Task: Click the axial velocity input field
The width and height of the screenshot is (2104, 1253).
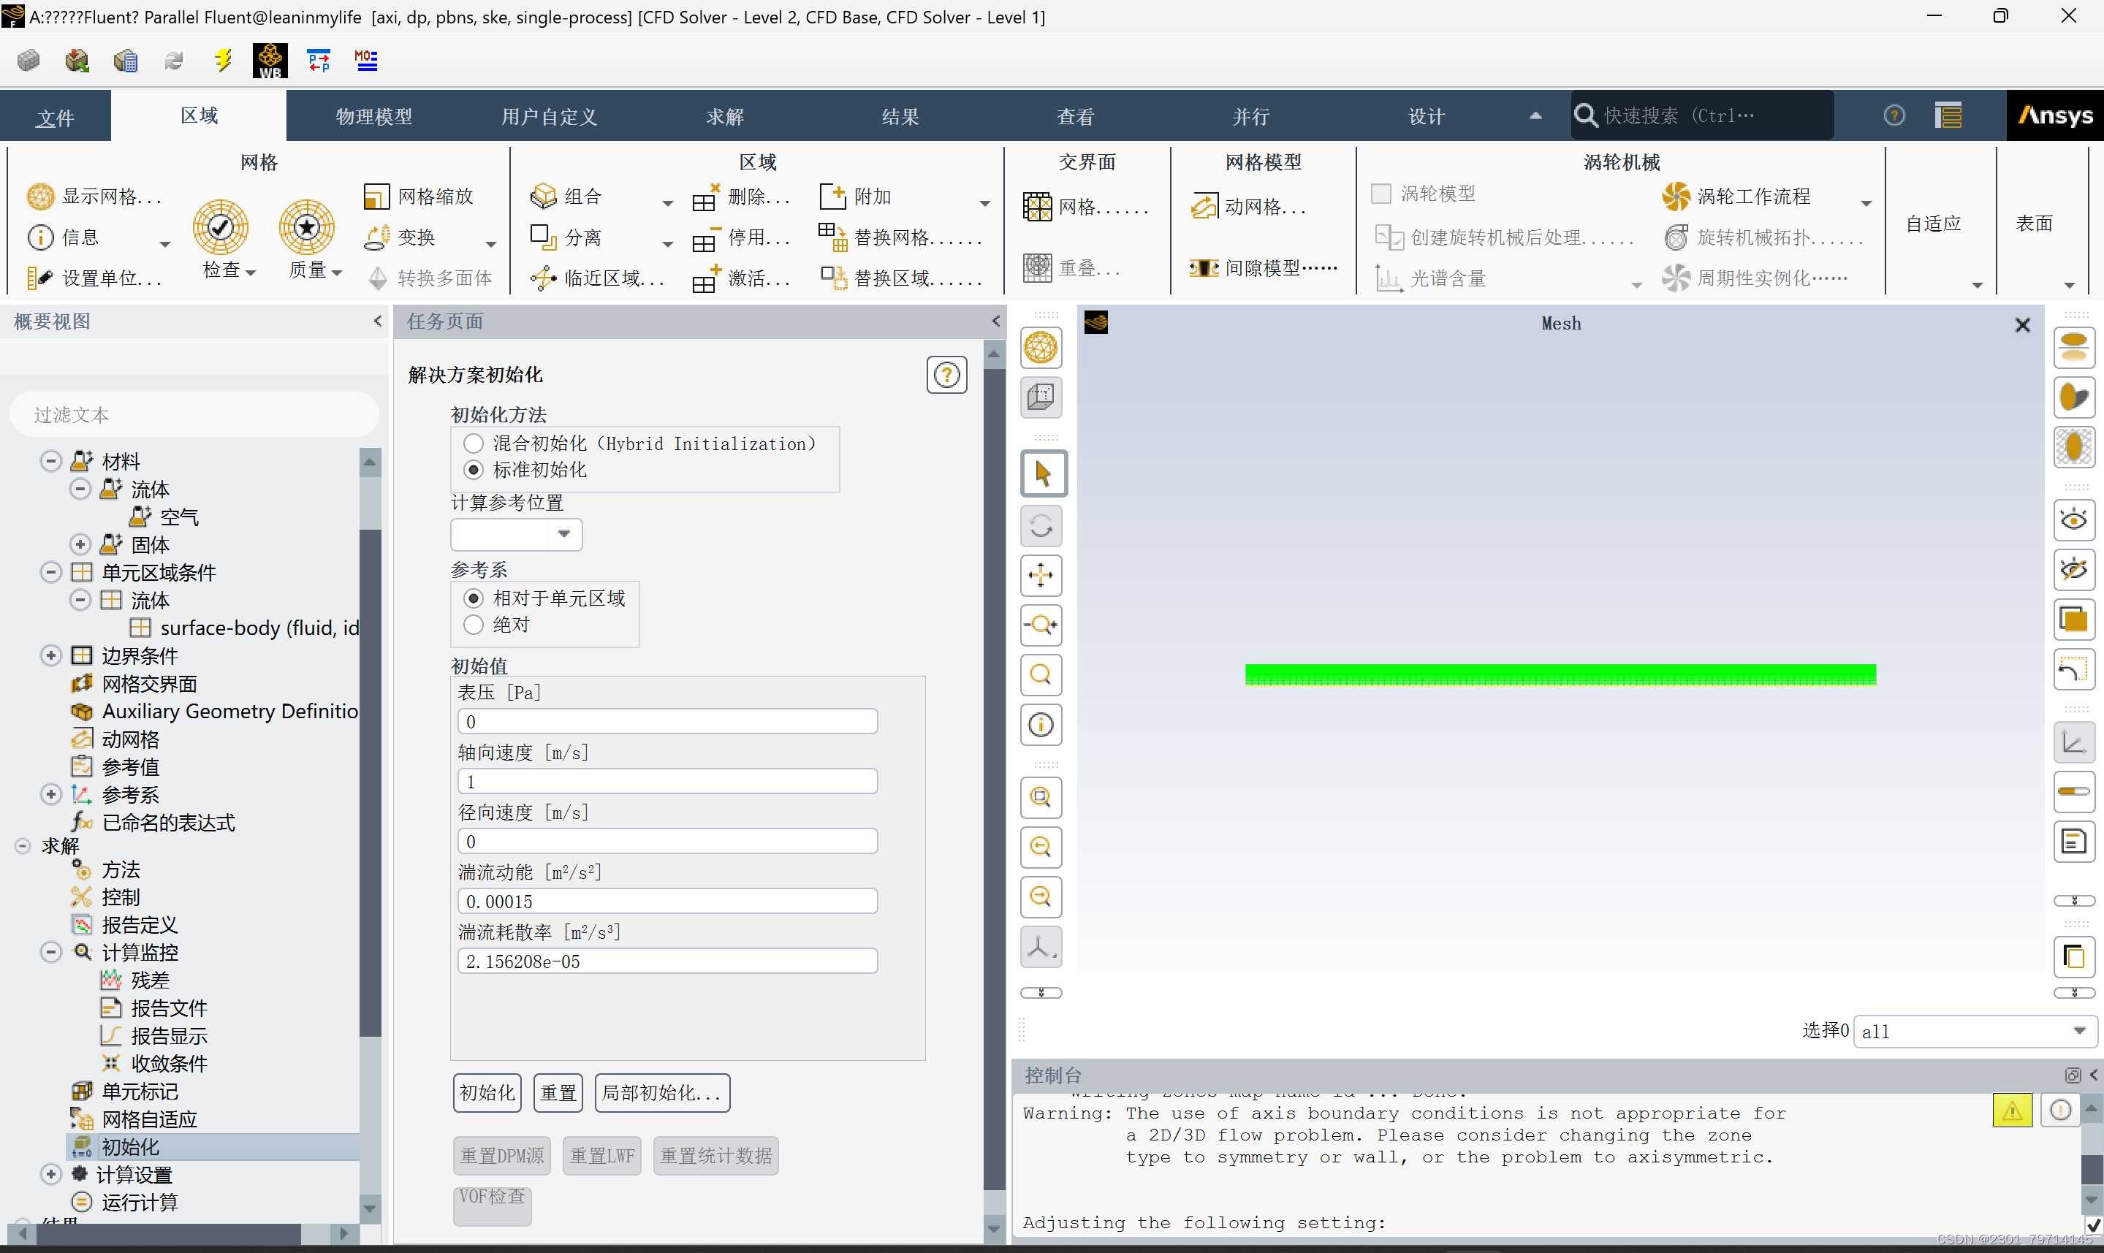Action: point(667,782)
